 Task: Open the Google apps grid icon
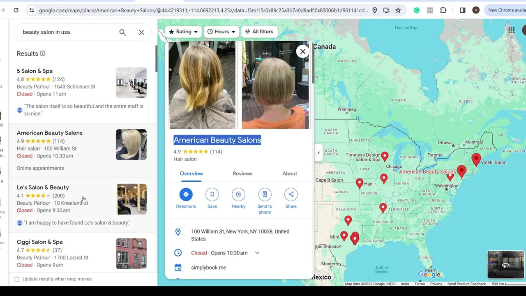tap(511, 30)
